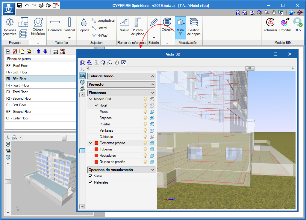Select RF - Roof Floor plan
The image size is (306, 220).
tap(40, 66)
